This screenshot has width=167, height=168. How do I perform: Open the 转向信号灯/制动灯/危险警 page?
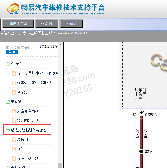38,73
